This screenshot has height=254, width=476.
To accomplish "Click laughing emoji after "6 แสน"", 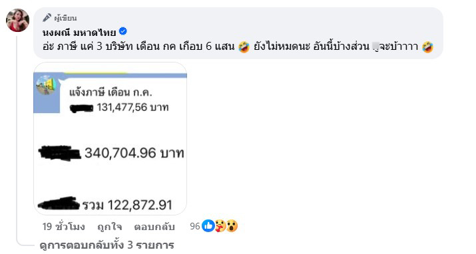I will 244,47.
